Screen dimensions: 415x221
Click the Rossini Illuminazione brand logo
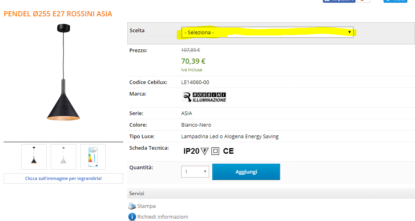tap(204, 97)
